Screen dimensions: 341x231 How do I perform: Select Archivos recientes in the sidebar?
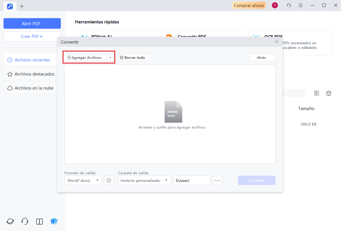[x=32, y=60]
